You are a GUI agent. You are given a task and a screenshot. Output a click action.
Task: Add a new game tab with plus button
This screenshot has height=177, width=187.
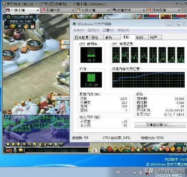pos(184,10)
